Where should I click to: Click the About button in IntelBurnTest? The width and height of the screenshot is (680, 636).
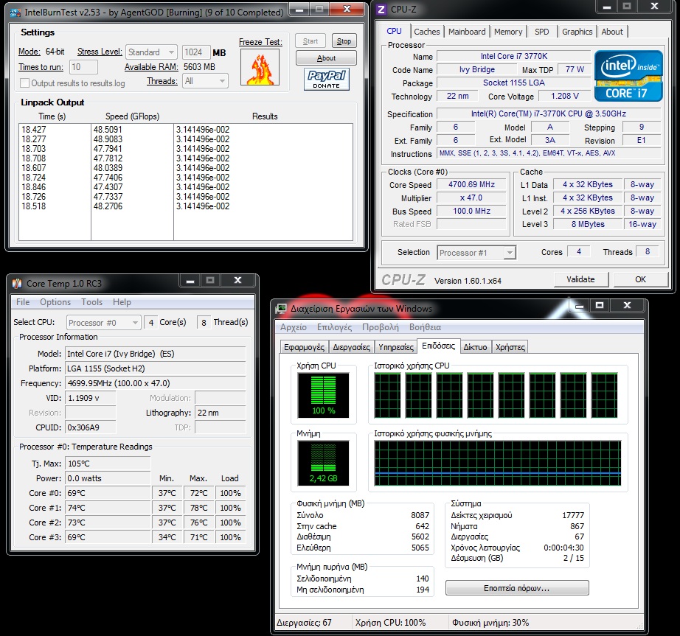click(x=326, y=58)
